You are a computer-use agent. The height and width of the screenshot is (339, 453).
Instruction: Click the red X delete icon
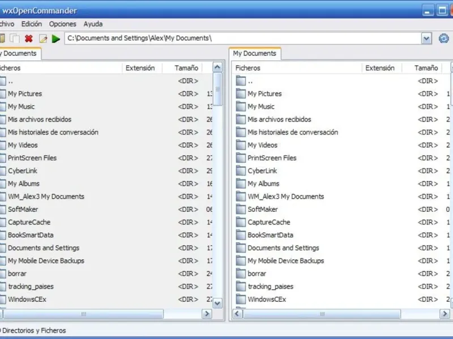pyautogui.click(x=29, y=38)
